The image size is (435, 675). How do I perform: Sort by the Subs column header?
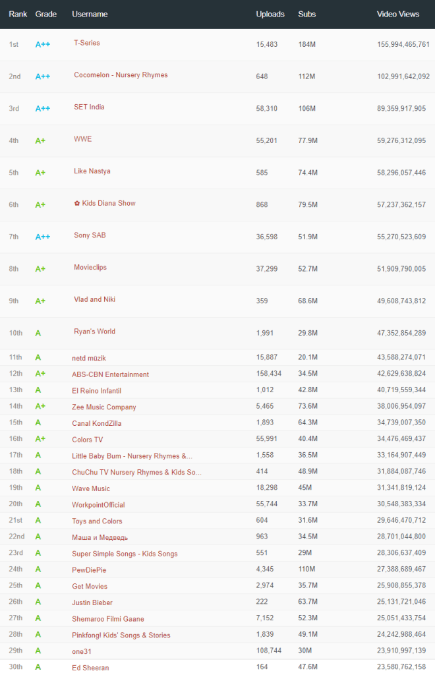(x=306, y=14)
